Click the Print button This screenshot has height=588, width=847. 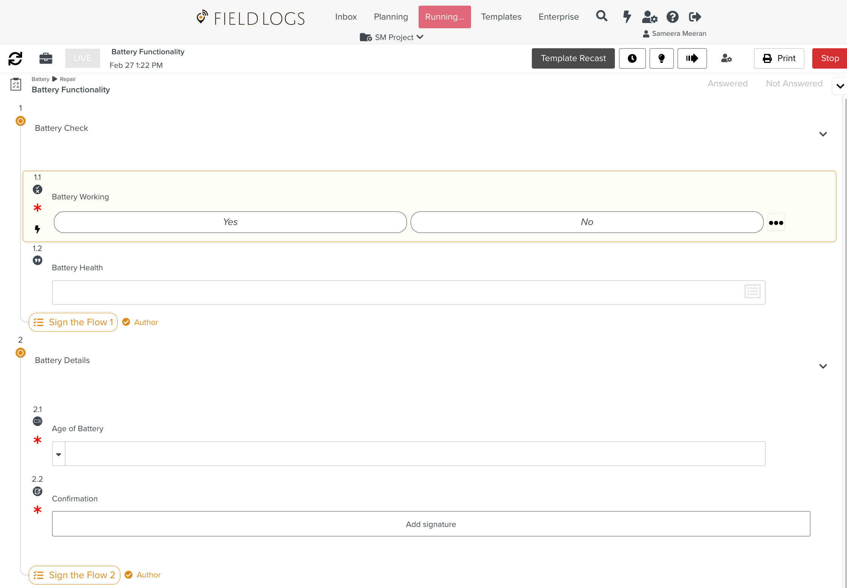click(779, 58)
